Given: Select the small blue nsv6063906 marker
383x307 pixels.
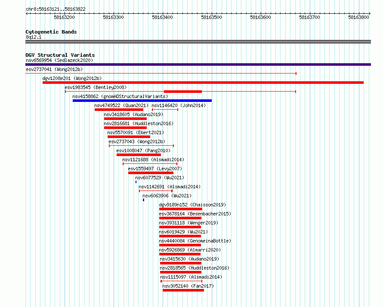Looking at the screenshot, I should click(x=144, y=200).
